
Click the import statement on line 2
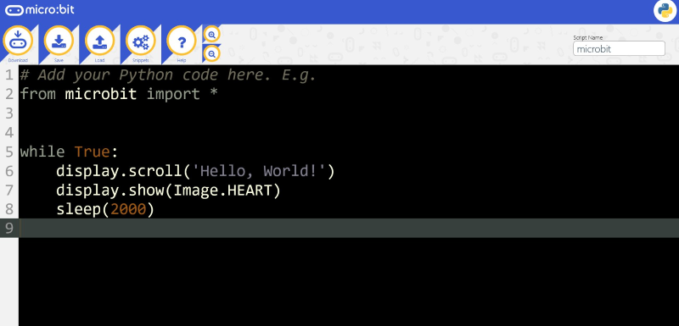[x=119, y=94]
